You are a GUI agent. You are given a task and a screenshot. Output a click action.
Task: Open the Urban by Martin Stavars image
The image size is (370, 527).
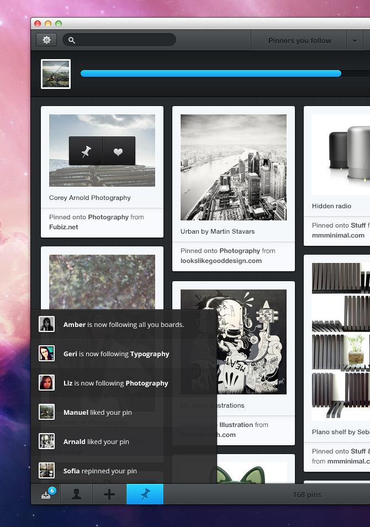pos(234,167)
